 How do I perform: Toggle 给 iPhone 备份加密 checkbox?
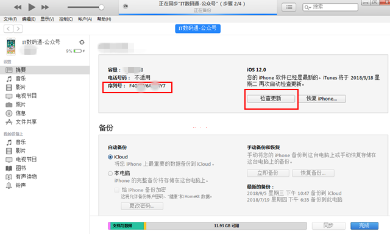tap(116, 190)
